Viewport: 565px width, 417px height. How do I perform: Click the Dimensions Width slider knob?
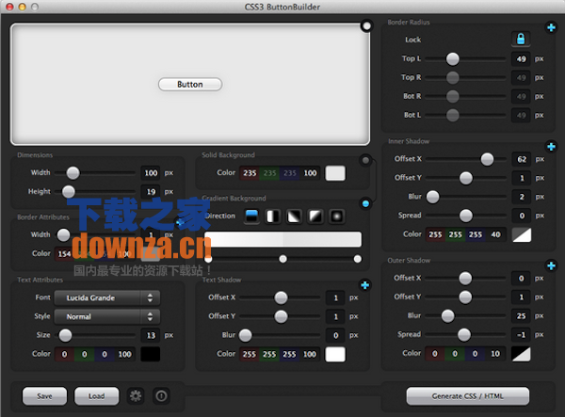click(73, 173)
